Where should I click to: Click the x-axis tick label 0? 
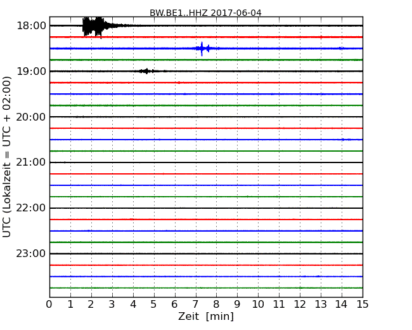pos(49,304)
